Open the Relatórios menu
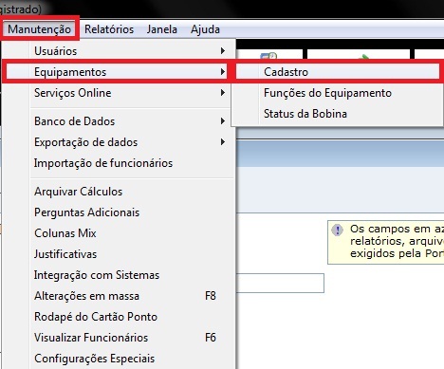 click(x=109, y=29)
